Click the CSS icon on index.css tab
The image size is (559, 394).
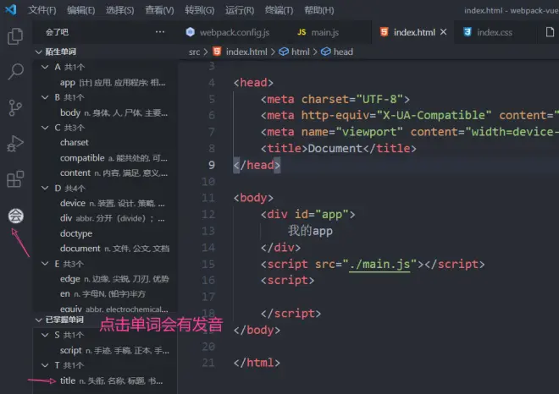pyautogui.click(x=467, y=32)
